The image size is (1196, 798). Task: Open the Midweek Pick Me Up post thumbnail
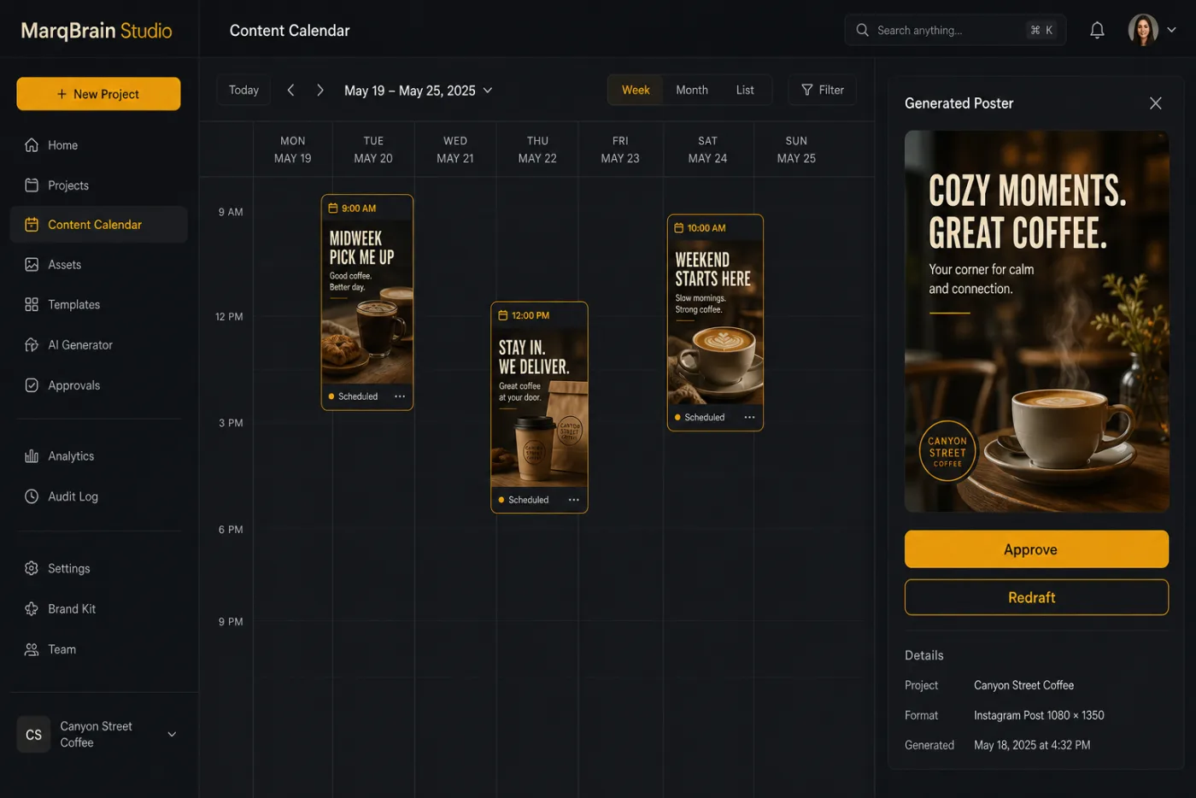(367, 302)
